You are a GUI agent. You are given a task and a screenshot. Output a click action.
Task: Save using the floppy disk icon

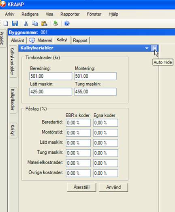tap(15, 23)
